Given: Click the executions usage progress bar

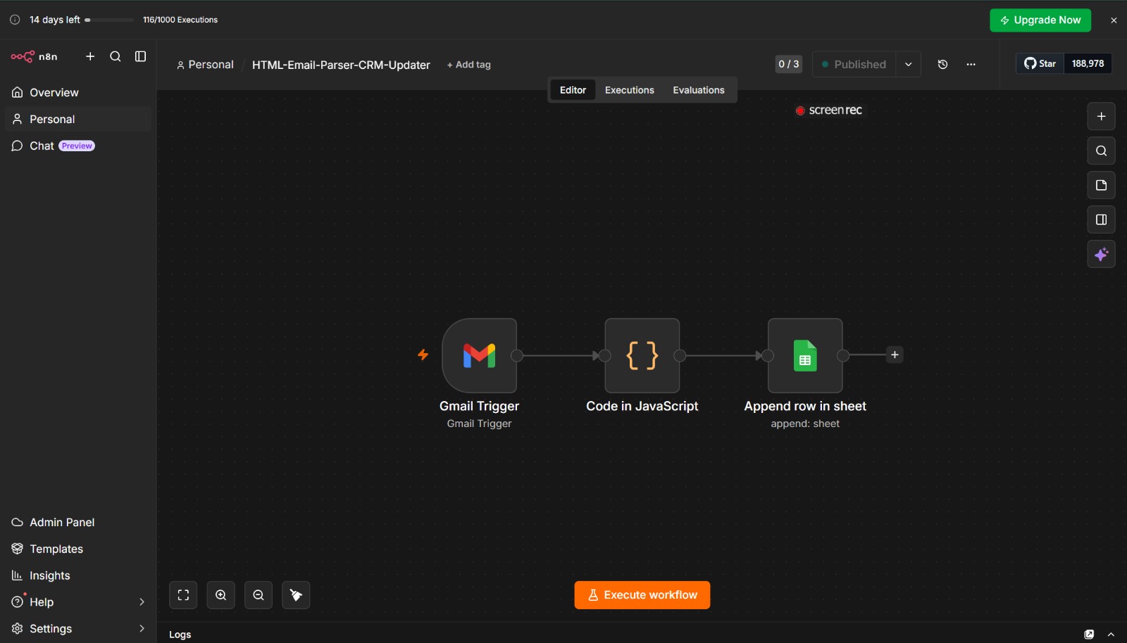Looking at the screenshot, I should coord(109,20).
